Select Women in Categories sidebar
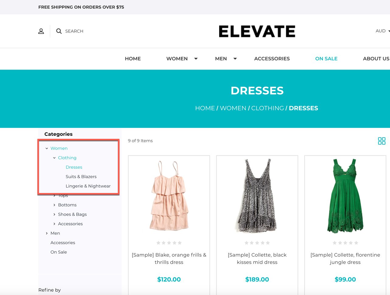This screenshot has width=390, height=295. (59, 148)
